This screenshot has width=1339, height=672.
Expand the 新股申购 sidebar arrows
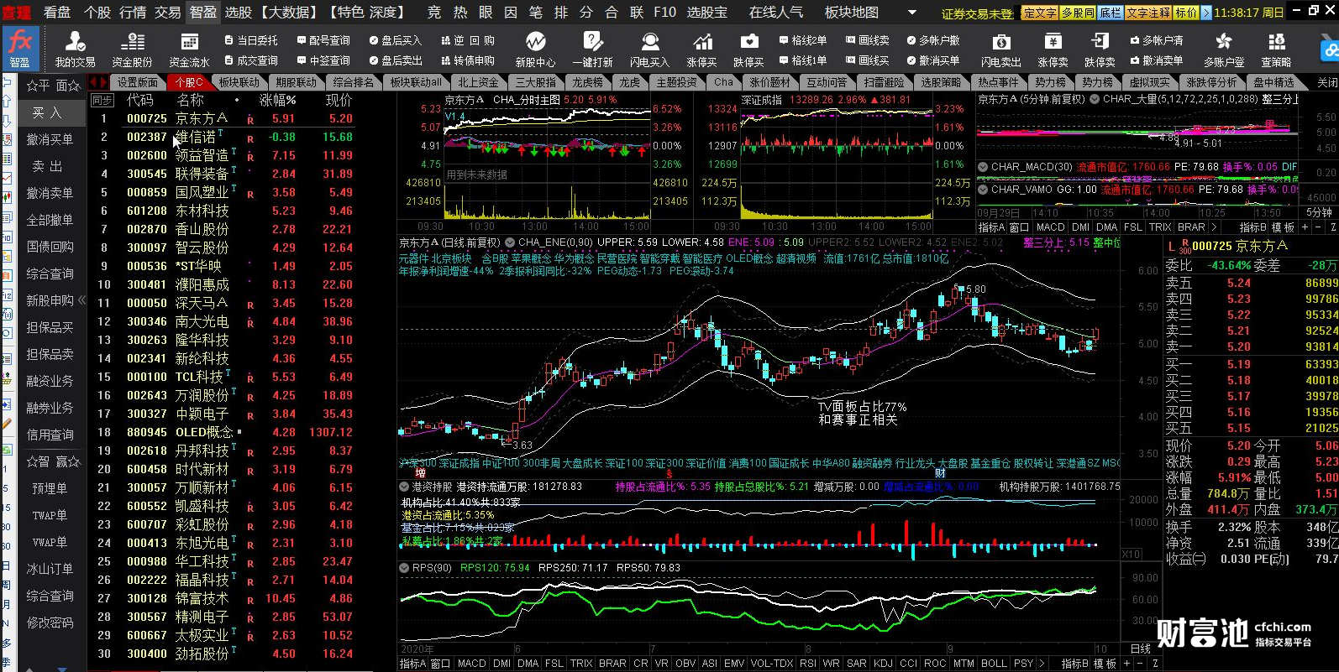click(x=81, y=300)
